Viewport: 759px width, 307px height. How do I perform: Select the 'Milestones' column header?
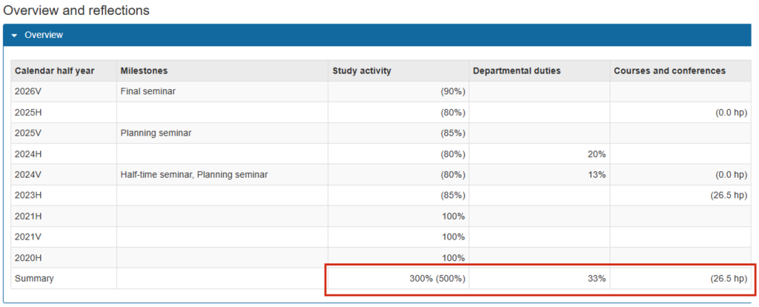[144, 71]
